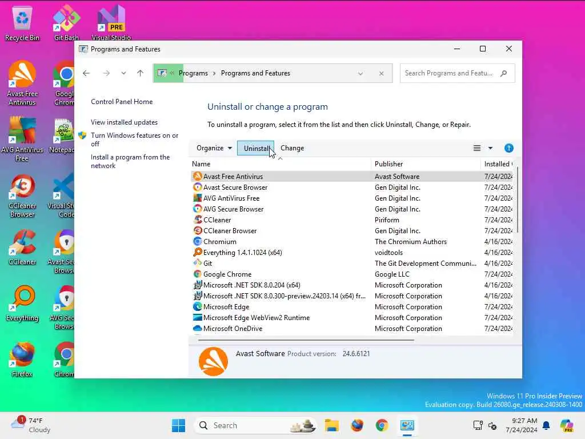Open Install a program from the network
Image resolution: width=585 pixels, height=439 pixels.
click(x=130, y=161)
